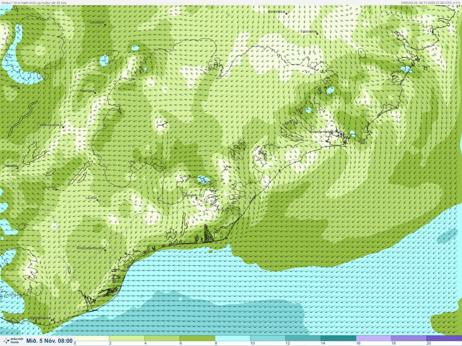The width and height of the screenshot is (462, 346).
Task: Click the Eyjabakkar station label
Action: (309, 31)
